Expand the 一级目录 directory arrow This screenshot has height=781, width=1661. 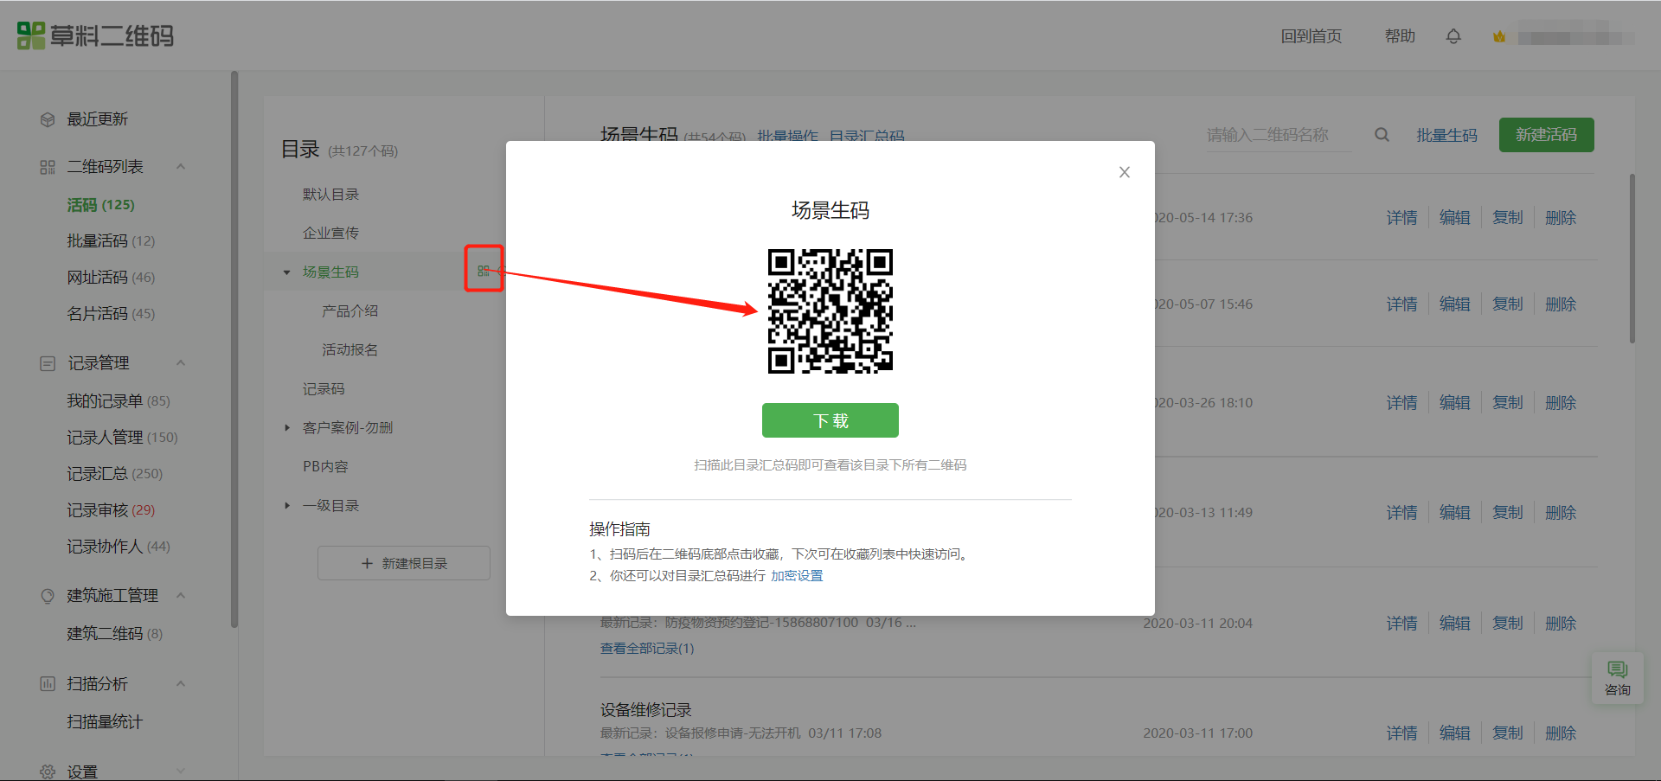(x=286, y=506)
